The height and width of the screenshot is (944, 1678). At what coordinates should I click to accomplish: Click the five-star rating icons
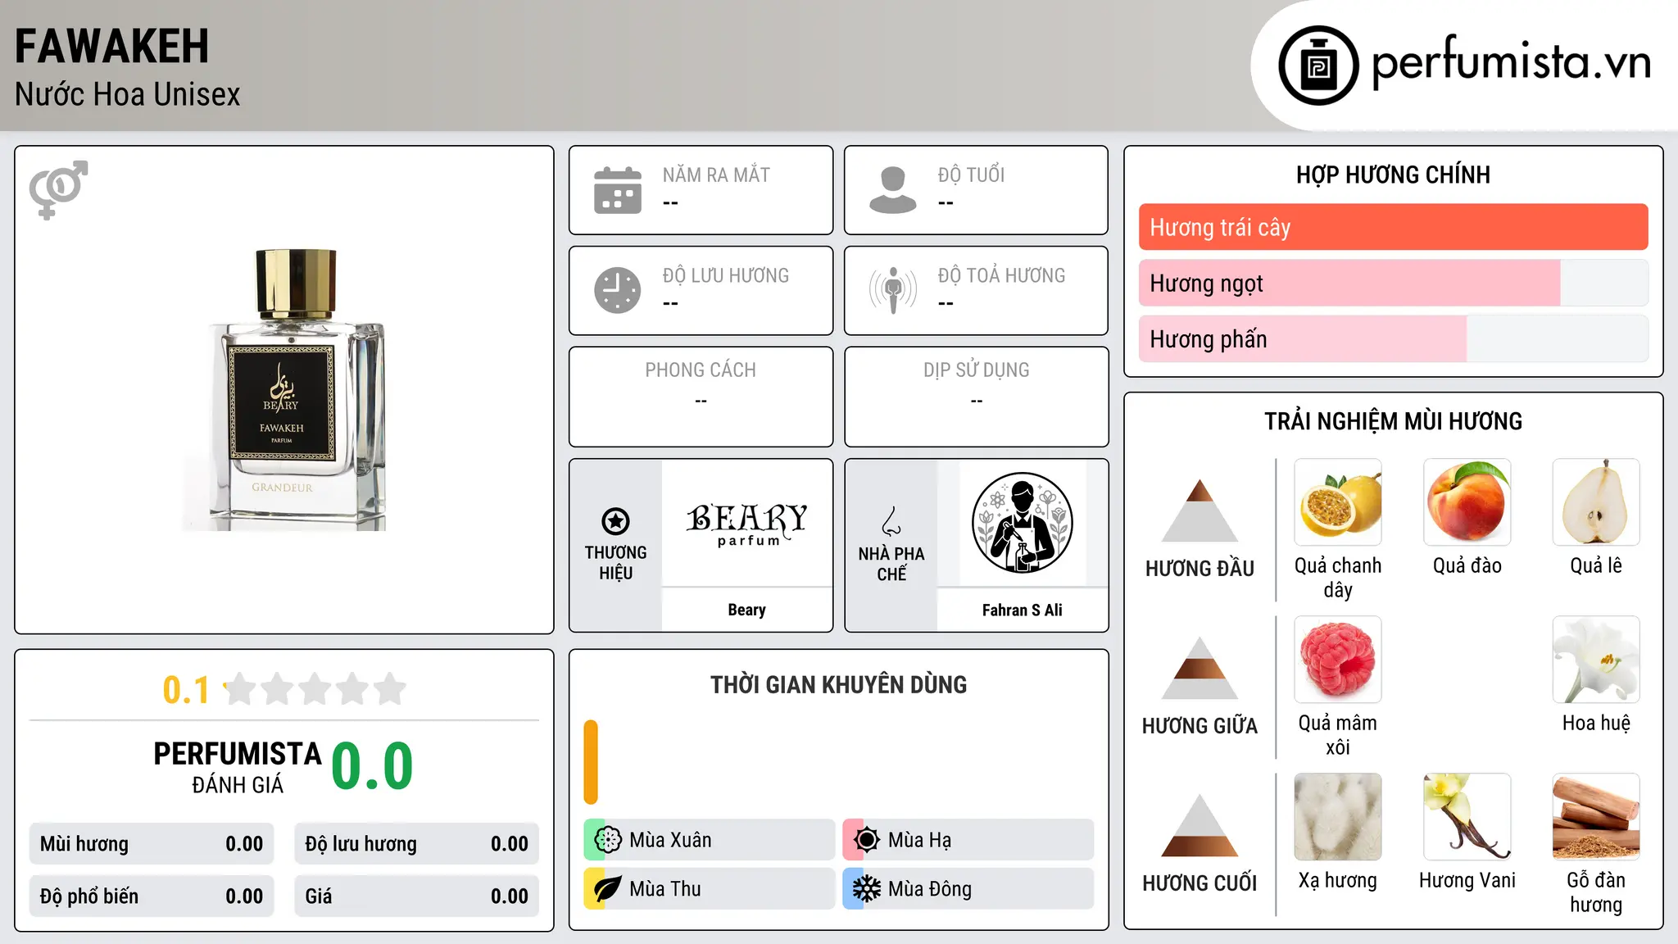pyautogui.click(x=315, y=689)
